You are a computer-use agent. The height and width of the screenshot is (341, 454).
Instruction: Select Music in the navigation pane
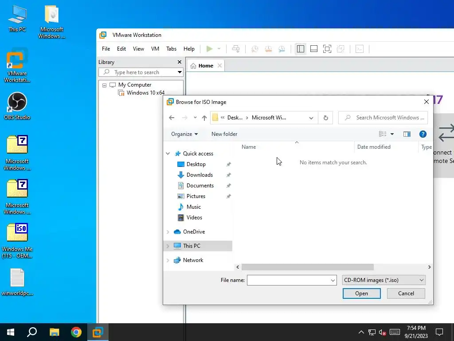[x=193, y=207]
